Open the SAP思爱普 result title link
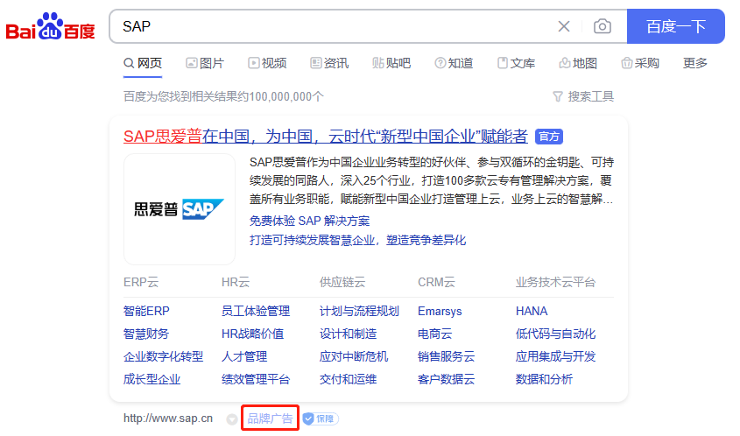The image size is (740, 436). tap(325, 136)
